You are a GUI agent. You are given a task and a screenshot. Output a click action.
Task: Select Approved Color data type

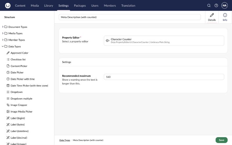(19, 53)
